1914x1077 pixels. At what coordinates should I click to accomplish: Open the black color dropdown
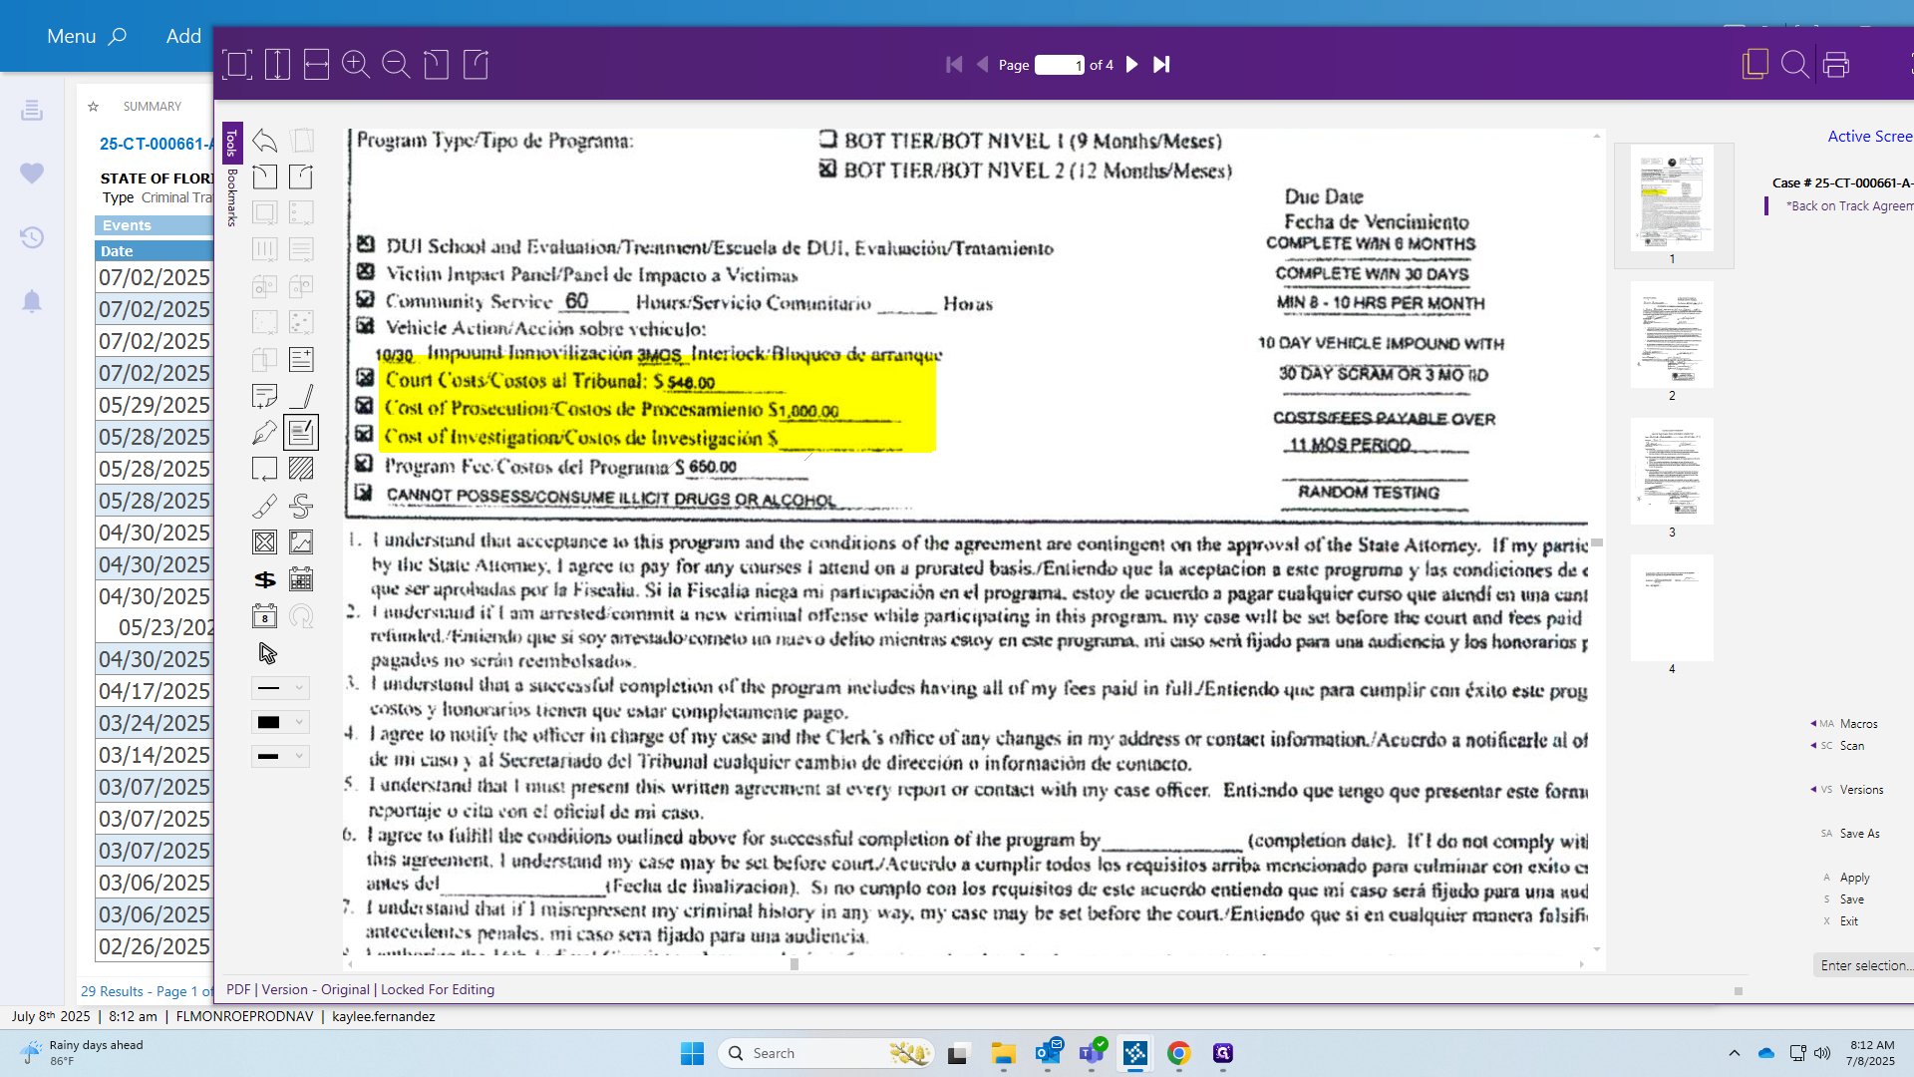280,722
